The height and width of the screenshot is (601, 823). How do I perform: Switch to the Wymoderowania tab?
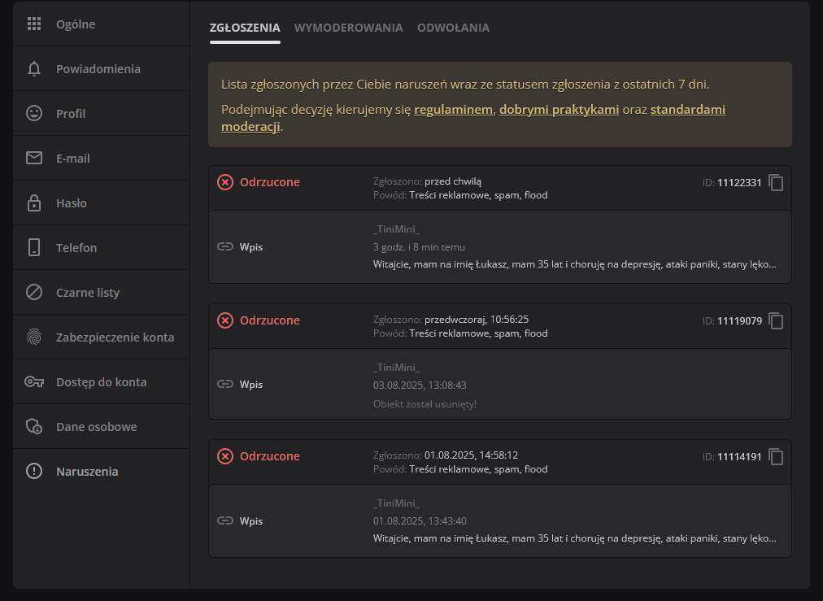coord(348,28)
